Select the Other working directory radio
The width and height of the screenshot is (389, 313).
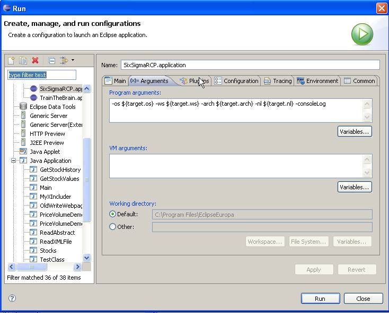coord(112,226)
